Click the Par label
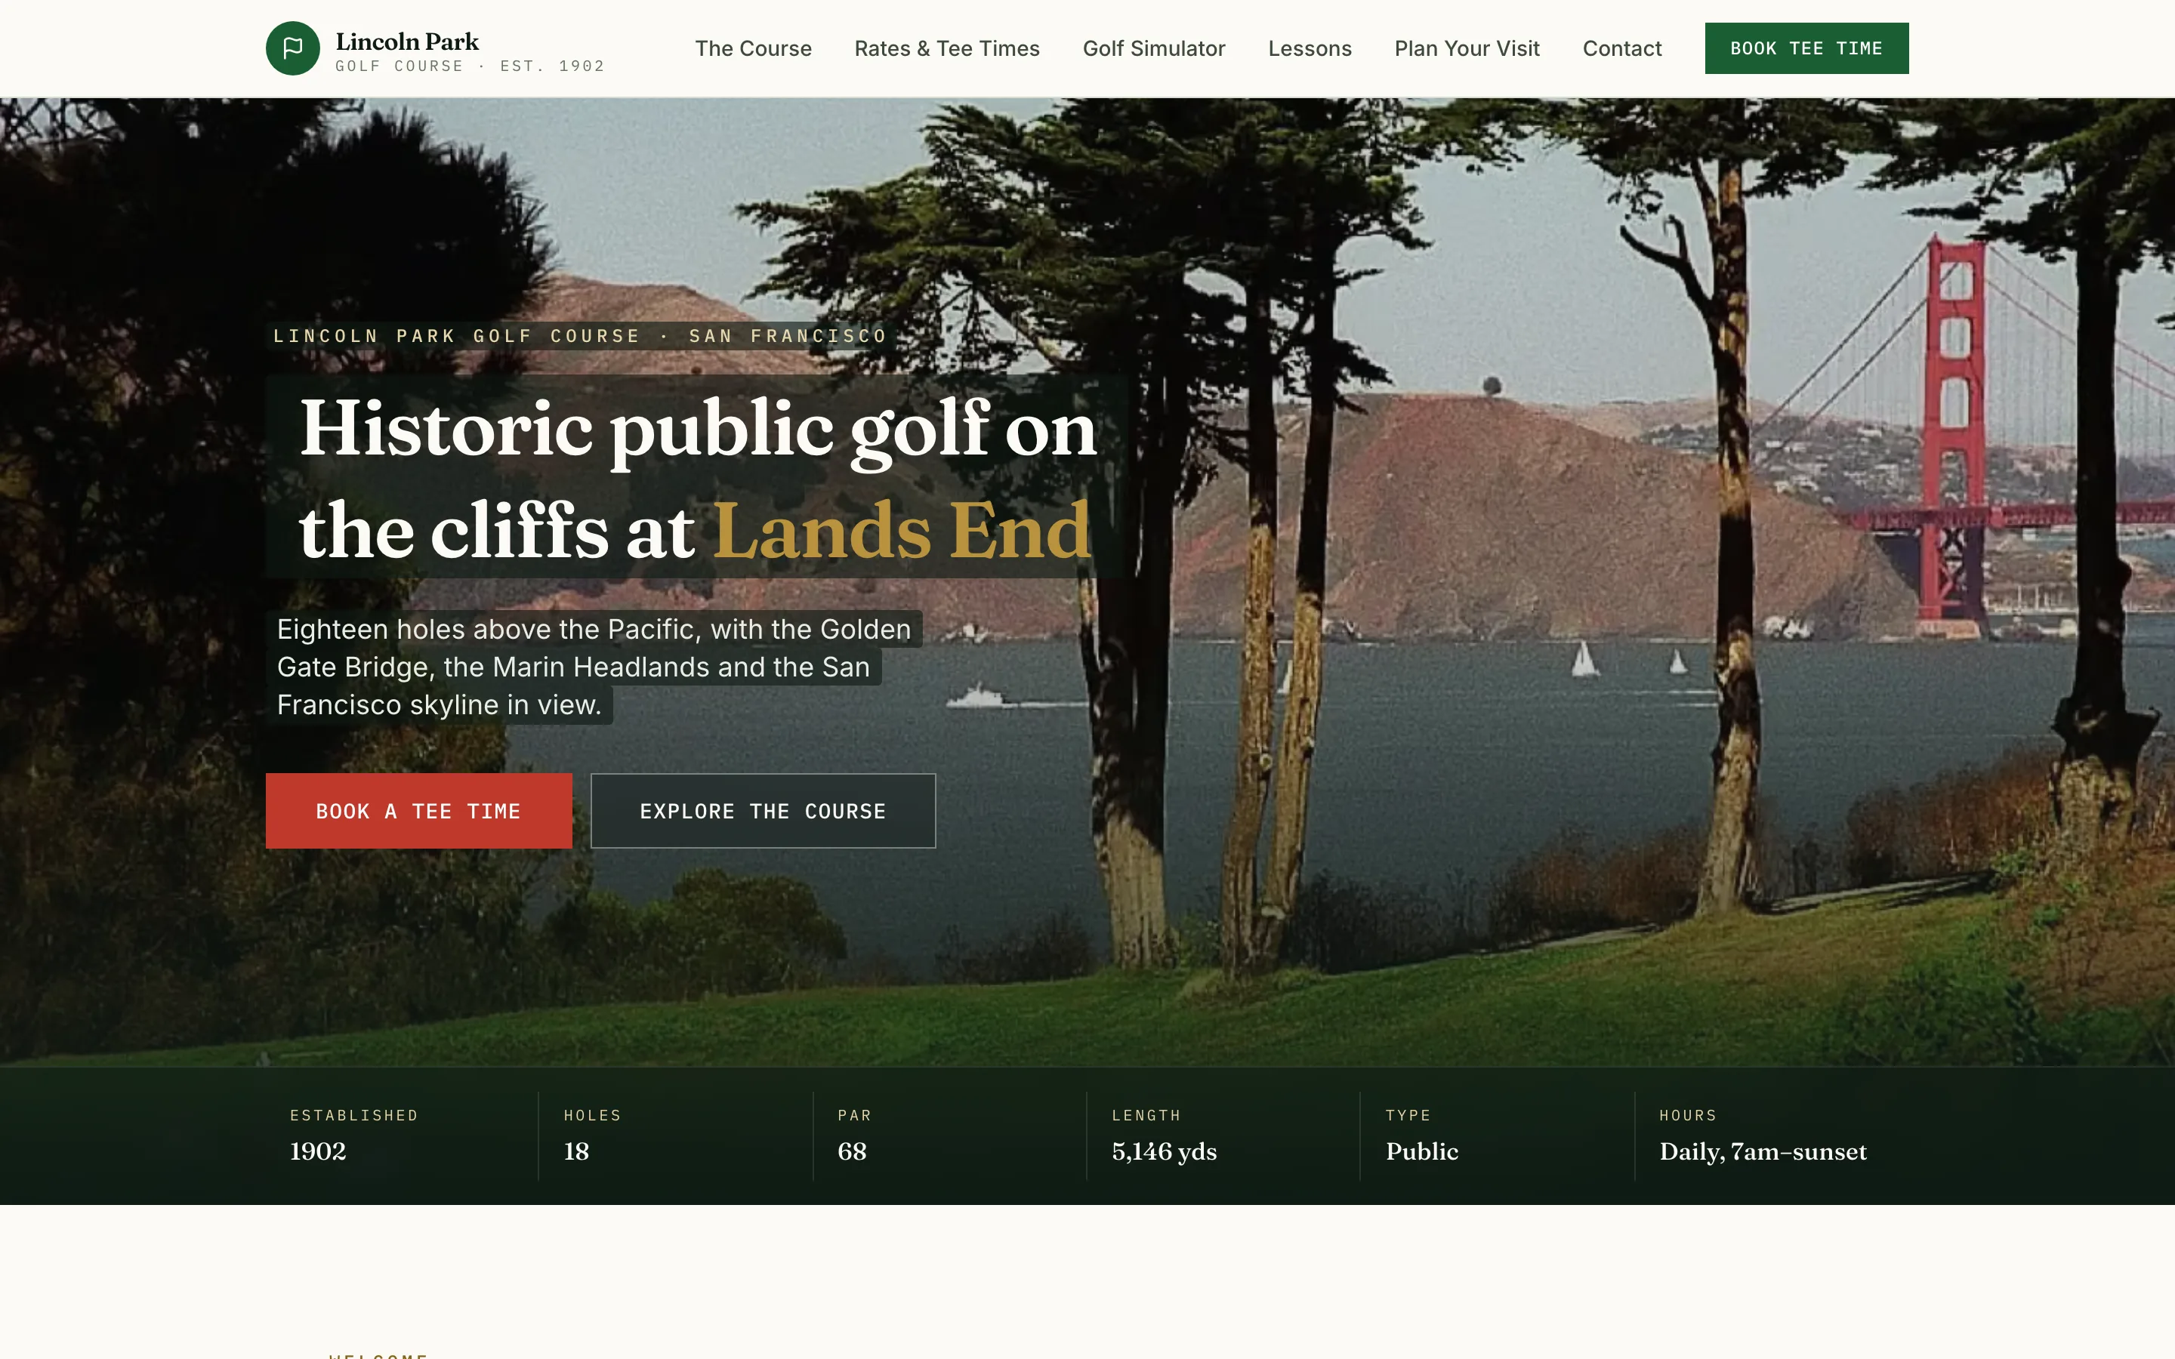 point(854,1115)
